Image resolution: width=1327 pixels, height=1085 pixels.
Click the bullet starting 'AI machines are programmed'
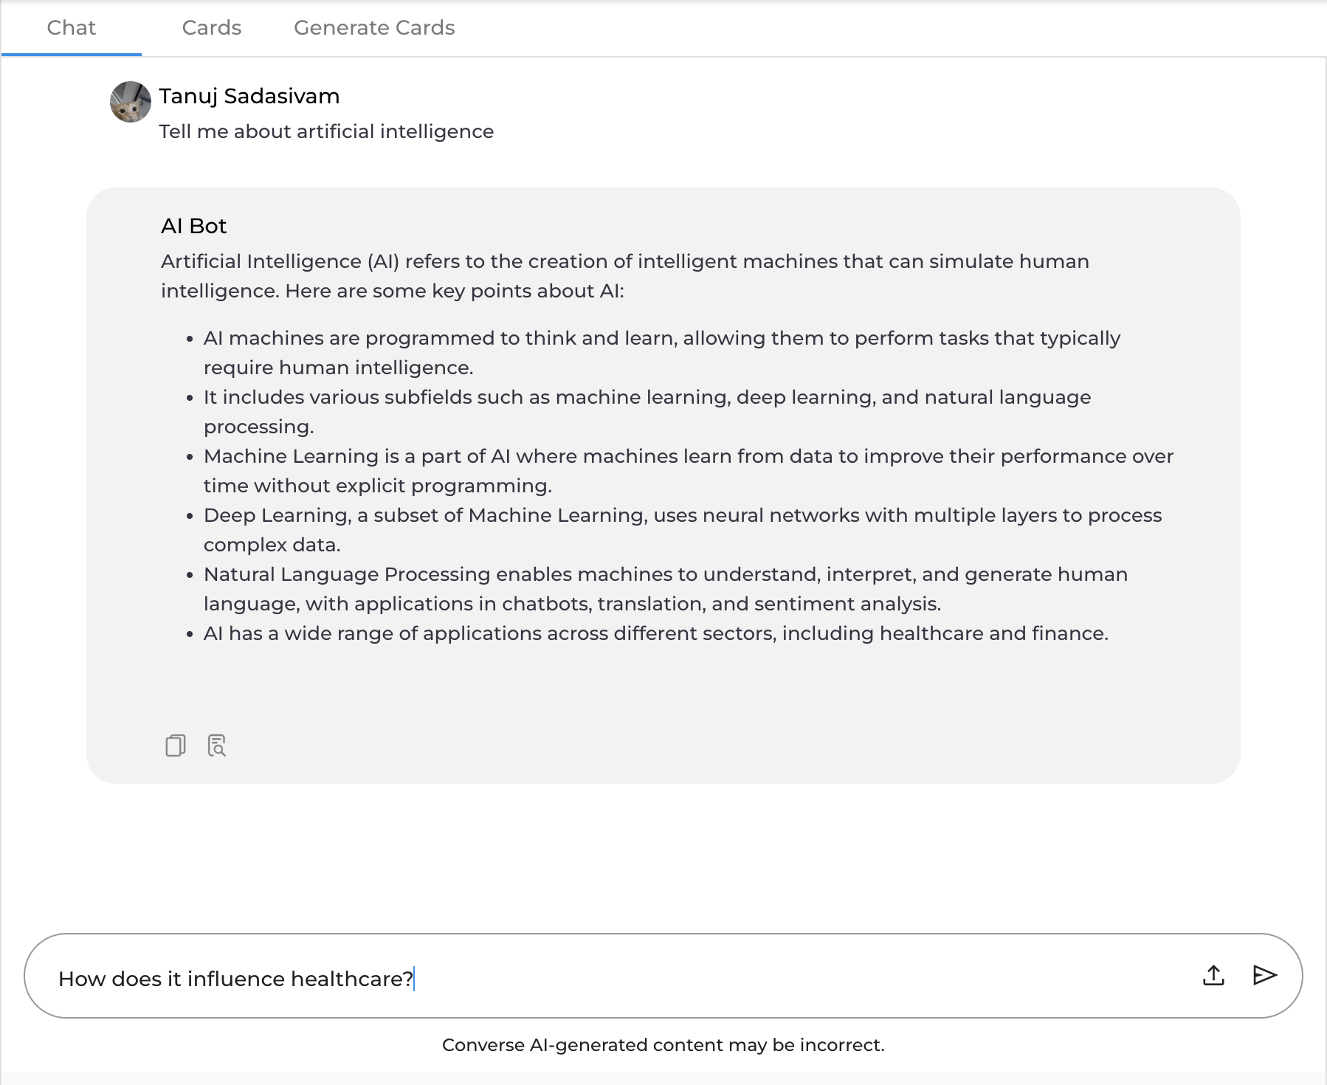pyautogui.click(x=661, y=353)
